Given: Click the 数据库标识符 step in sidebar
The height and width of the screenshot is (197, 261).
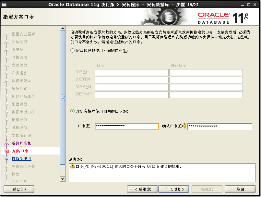Looking at the screenshot, I should pos(23,112).
